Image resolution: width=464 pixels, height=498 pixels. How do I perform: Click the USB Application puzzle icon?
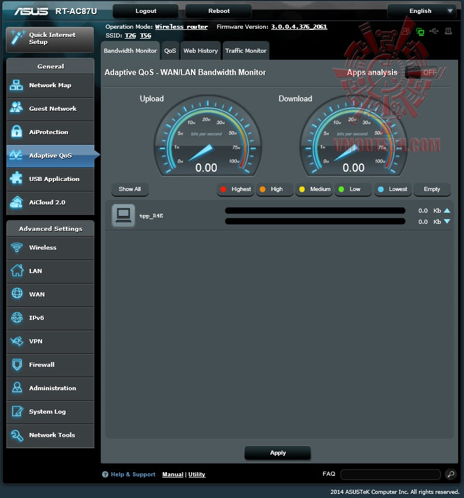(16, 178)
